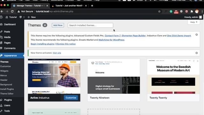Close the Manage Themes browser tab
This screenshot has height=115, width=204.
click(x=47, y=6)
